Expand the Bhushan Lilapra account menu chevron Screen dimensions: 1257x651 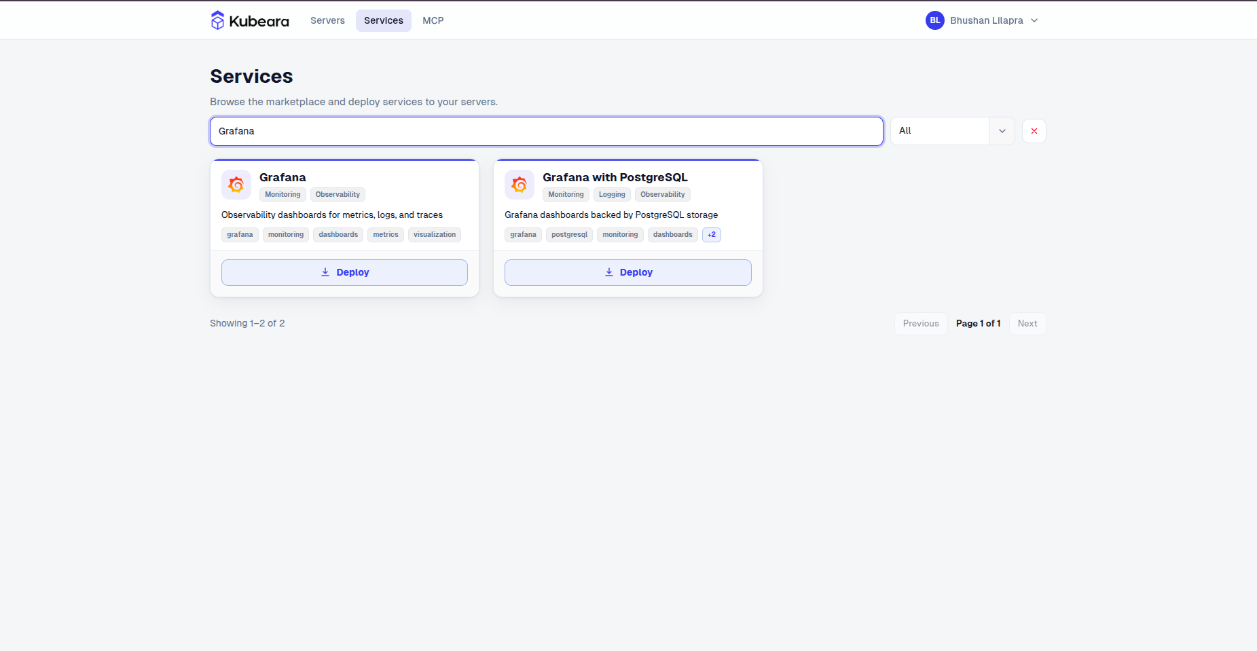(1034, 20)
